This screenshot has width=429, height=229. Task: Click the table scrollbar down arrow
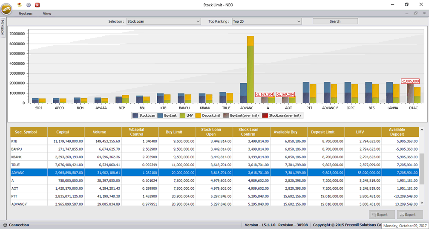click(x=422, y=203)
